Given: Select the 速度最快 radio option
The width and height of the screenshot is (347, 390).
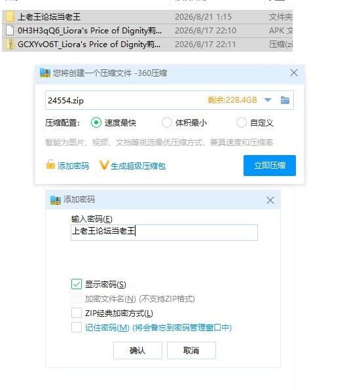Looking at the screenshot, I should click(96, 122).
